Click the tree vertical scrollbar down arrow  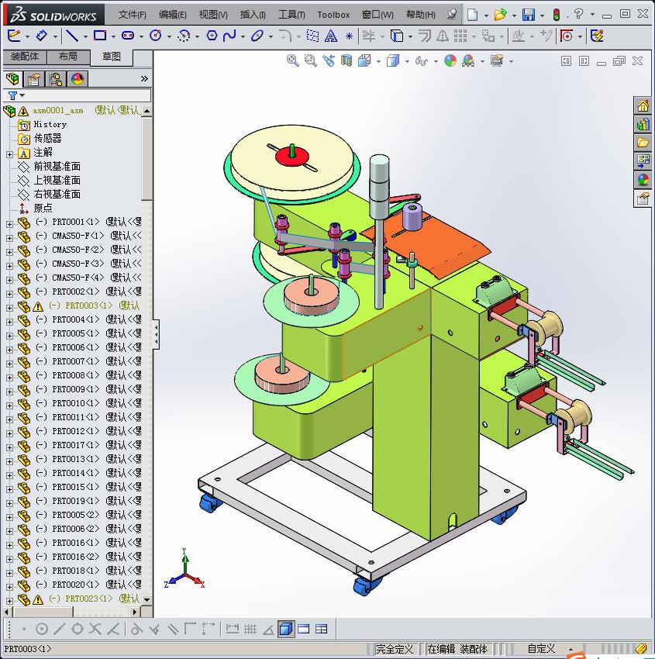point(147,600)
